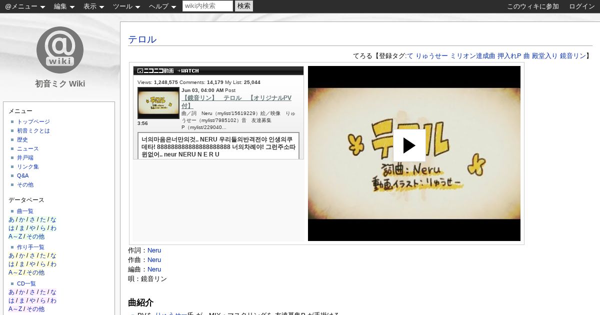Open 曲一覧 database link
600x315 pixels.
pyautogui.click(x=25, y=211)
